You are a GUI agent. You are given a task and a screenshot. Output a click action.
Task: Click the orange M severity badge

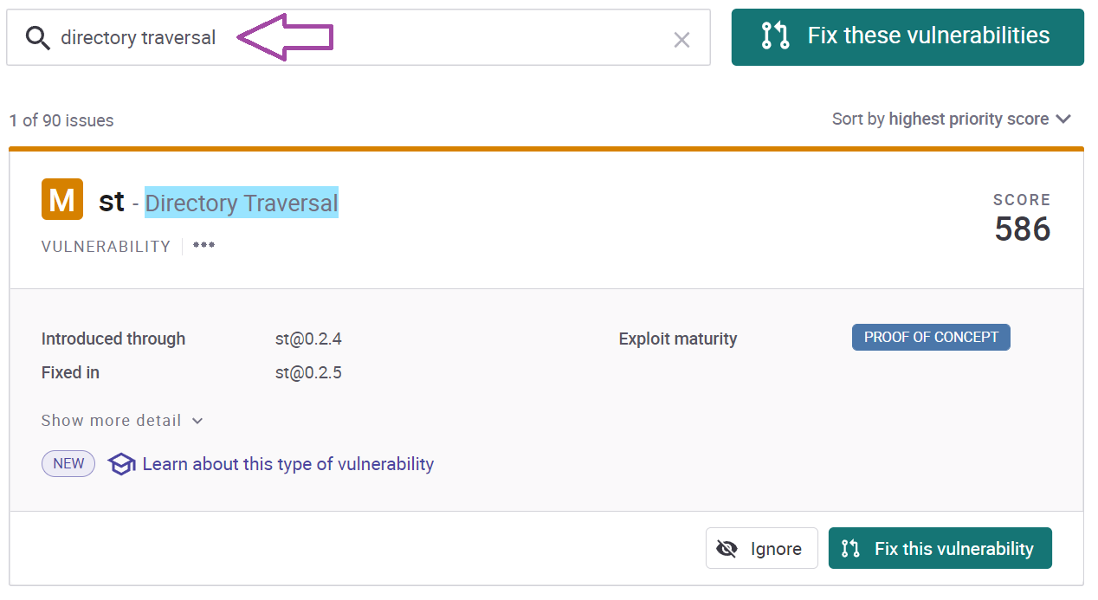click(61, 200)
